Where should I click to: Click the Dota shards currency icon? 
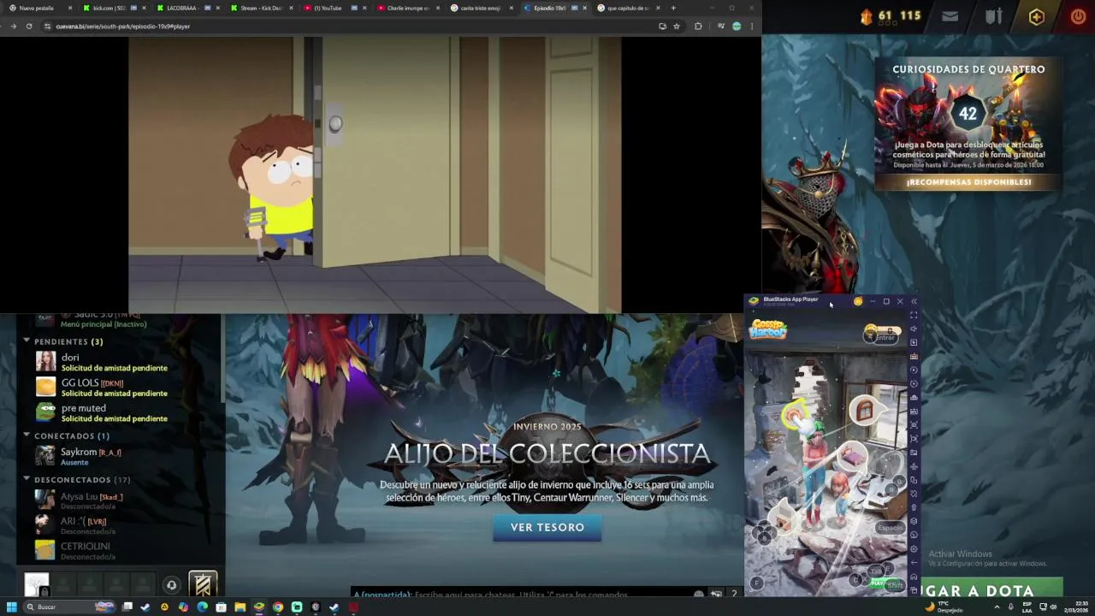pyautogui.click(x=866, y=16)
